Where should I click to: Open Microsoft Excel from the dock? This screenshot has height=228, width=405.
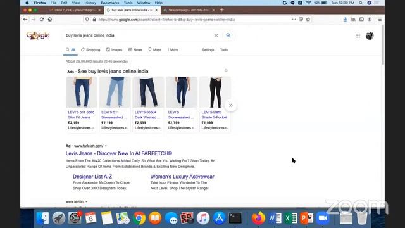click(290, 218)
